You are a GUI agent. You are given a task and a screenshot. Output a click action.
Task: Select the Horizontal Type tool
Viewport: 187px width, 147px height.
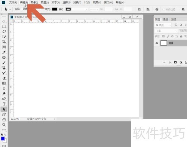(x=4, y=104)
